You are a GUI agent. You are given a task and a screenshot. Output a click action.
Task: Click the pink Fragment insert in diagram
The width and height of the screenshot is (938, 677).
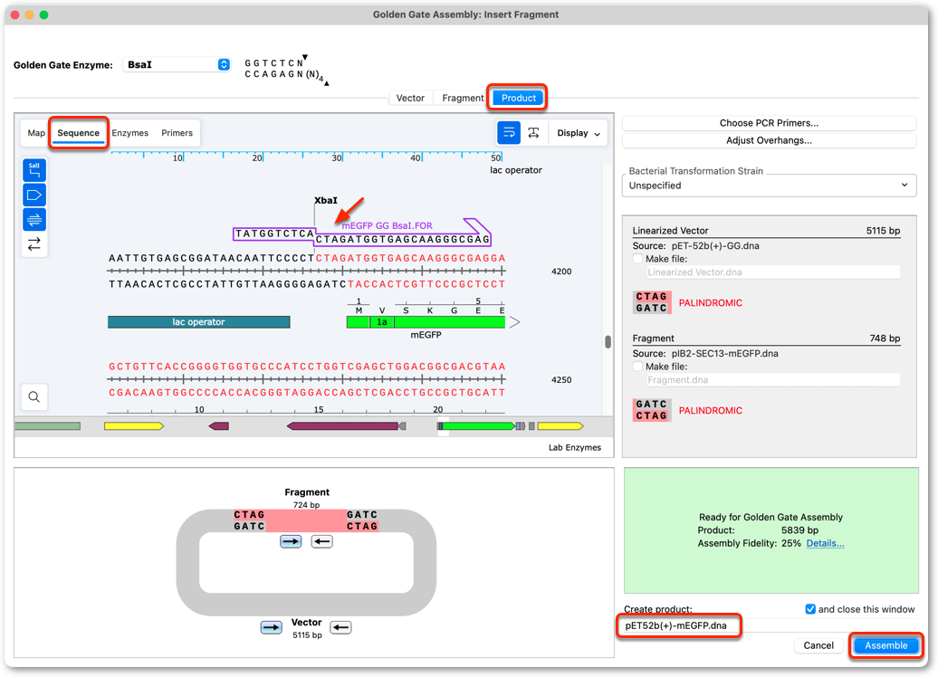306,520
